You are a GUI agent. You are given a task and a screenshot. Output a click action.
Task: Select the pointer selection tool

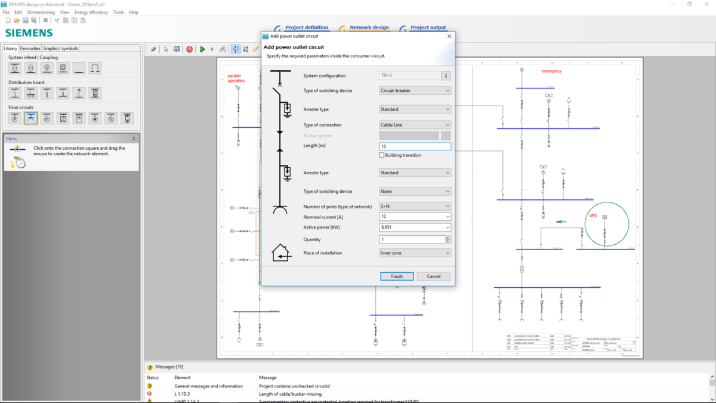pyautogui.click(x=166, y=50)
